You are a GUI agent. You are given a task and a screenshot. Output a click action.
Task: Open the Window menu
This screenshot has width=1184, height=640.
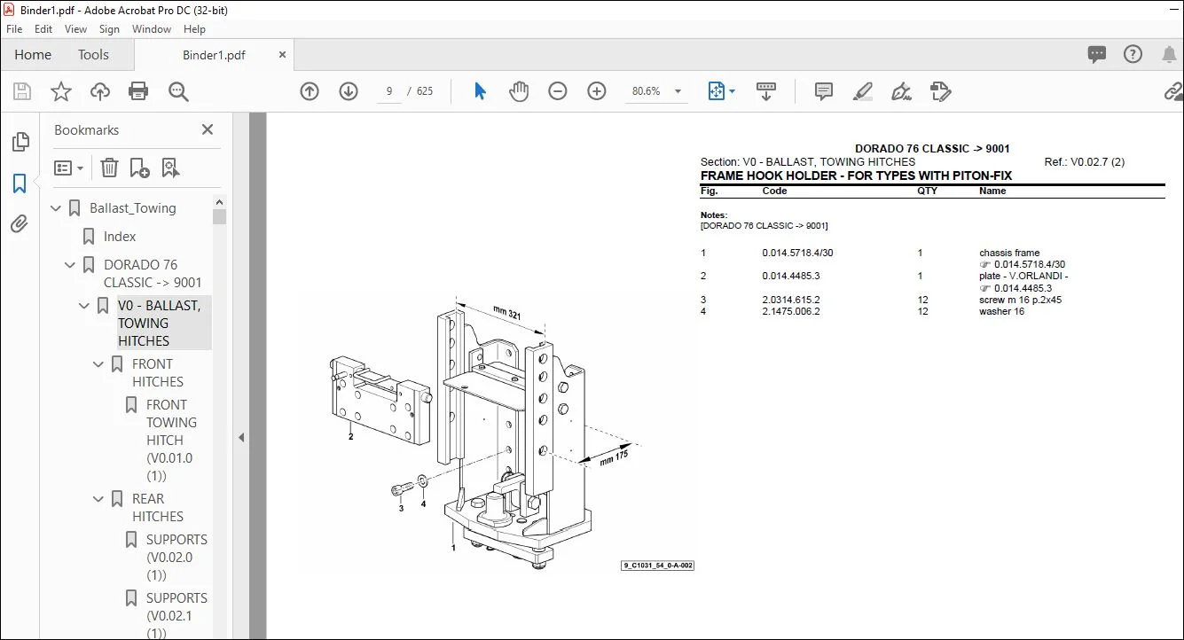(x=152, y=29)
